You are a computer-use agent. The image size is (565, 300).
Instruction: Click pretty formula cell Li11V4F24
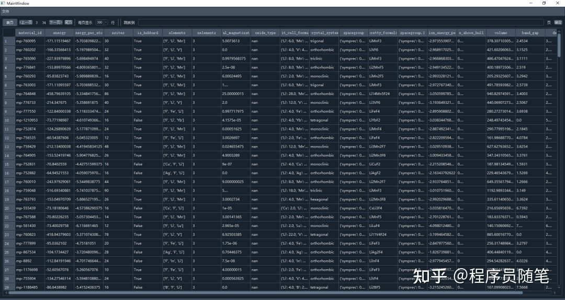(383, 235)
